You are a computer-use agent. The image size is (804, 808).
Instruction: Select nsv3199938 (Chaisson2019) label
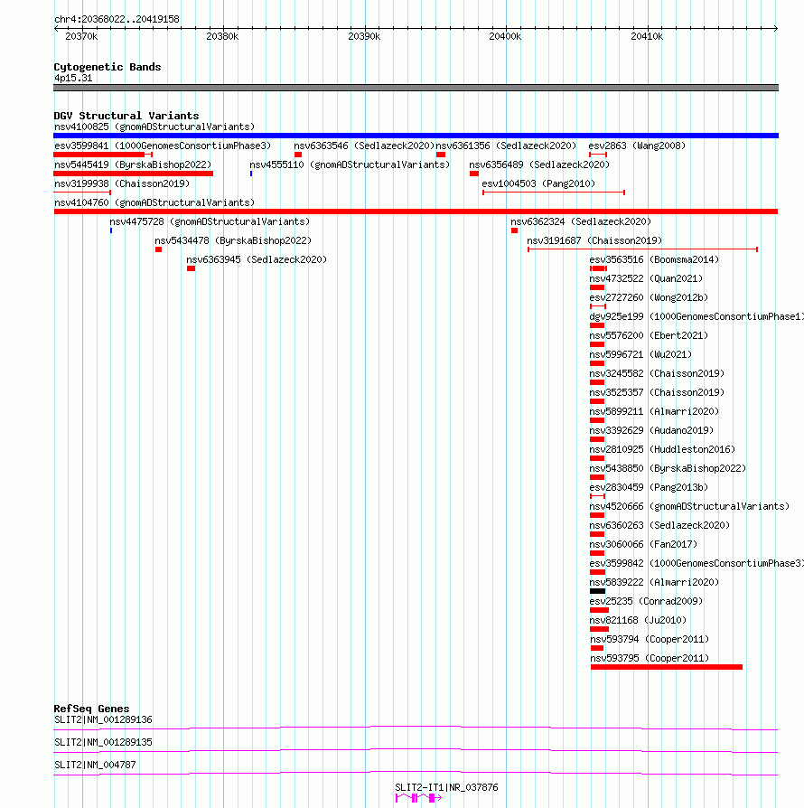tap(122, 184)
